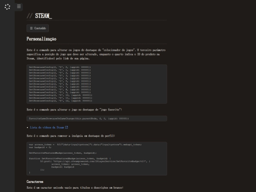Open the Lista de vídeos da Steam link
Image resolution: width=256 pixels, height=192 pixels.
(x=47, y=128)
